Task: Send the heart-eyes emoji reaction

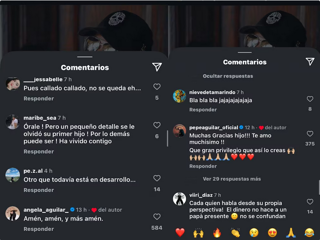Action: [272, 232]
